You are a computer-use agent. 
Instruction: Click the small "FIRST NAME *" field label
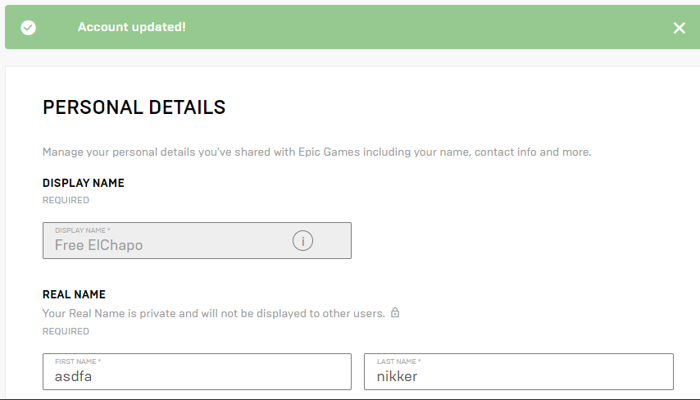point(78,361)
